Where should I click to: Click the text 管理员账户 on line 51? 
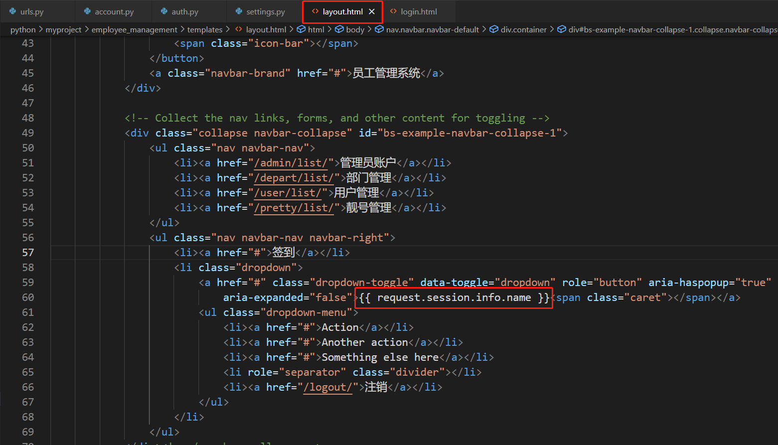point(368,163)
